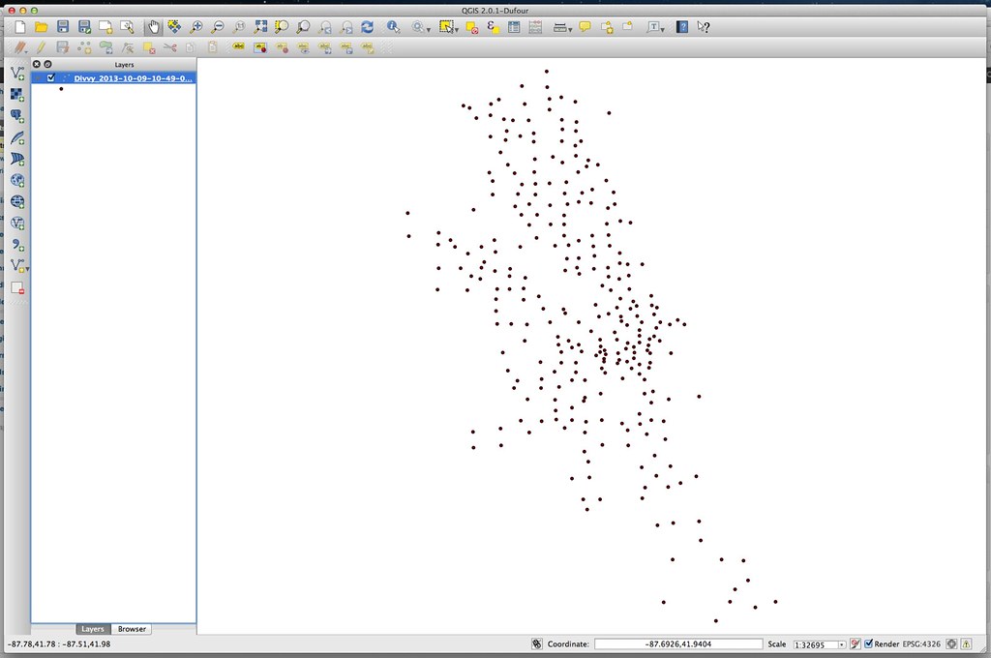Click the Add PostGIS Layer icon

[x=17, y=116]
